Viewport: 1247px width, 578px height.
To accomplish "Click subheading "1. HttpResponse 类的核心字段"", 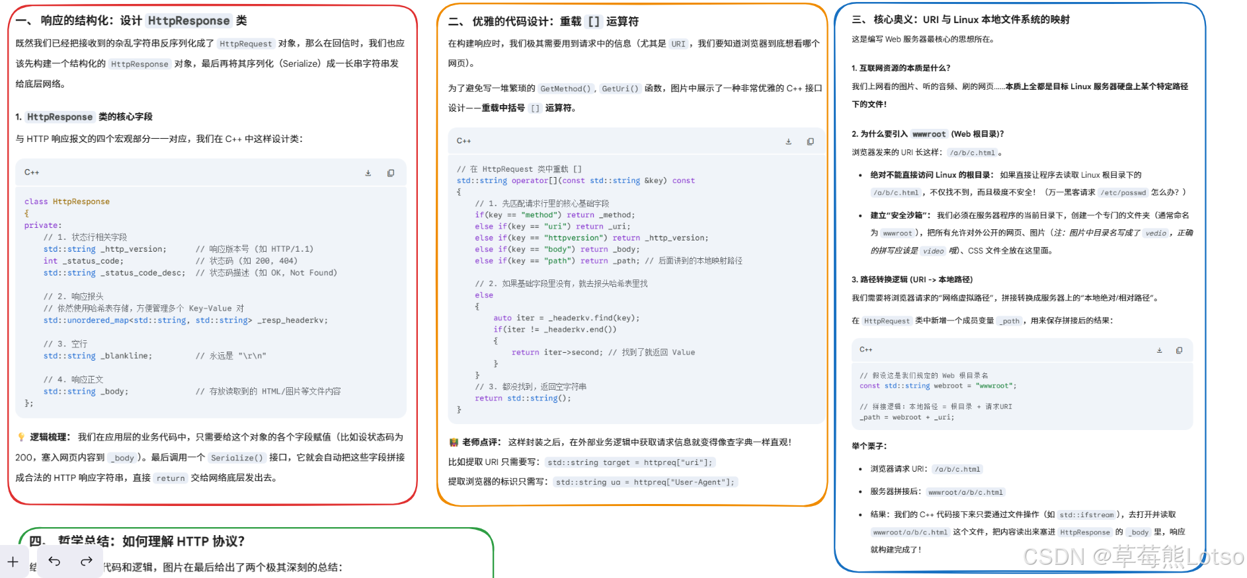I will click(x=84, y=117).
